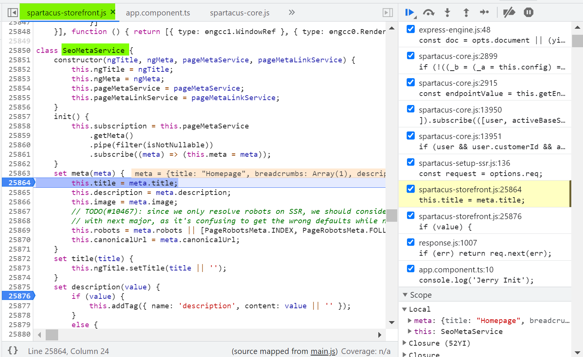This screenshot has width=583, height=357.
Task: Disable breakpoint spartacus-core.js:13950
Action: pos(411,109)
